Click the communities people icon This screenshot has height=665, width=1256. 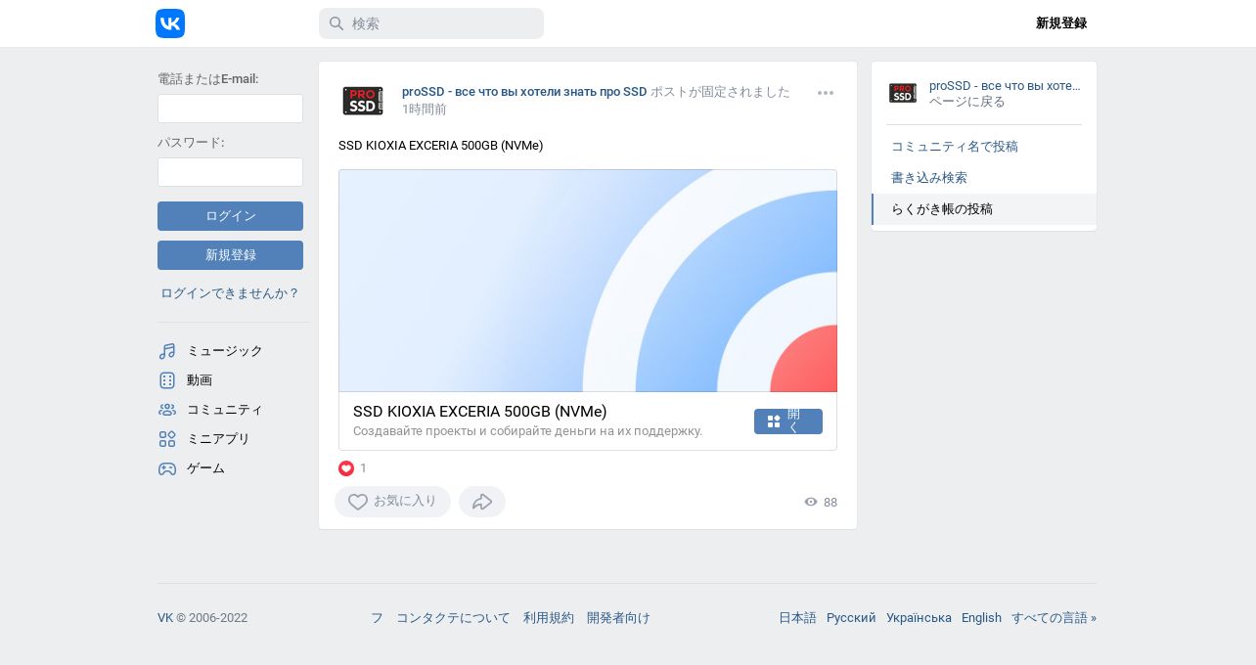[x=167, y=410]
